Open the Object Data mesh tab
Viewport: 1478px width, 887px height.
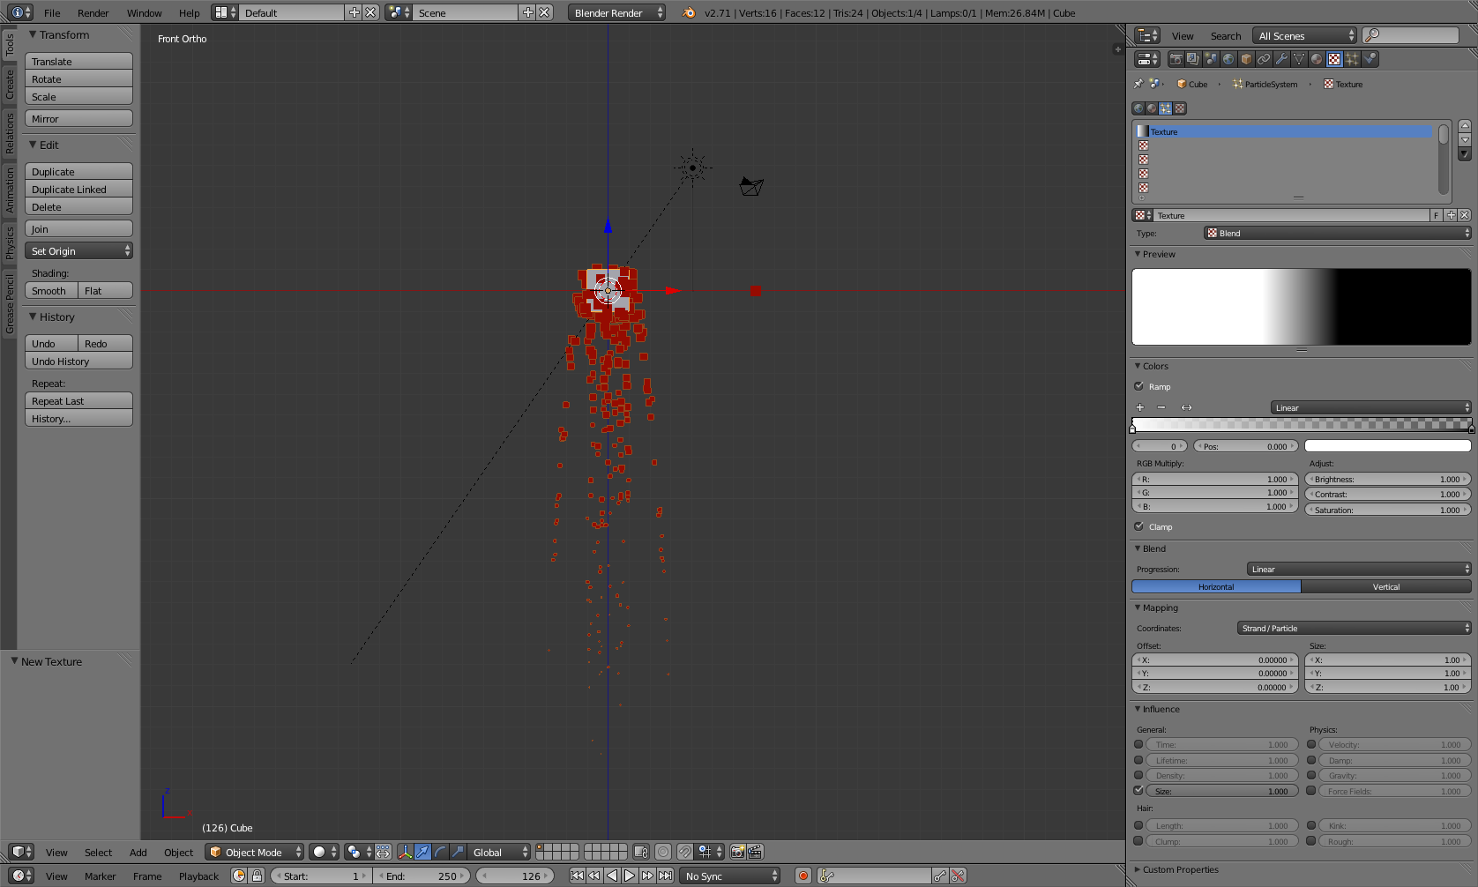click(x=1299, y=59)
